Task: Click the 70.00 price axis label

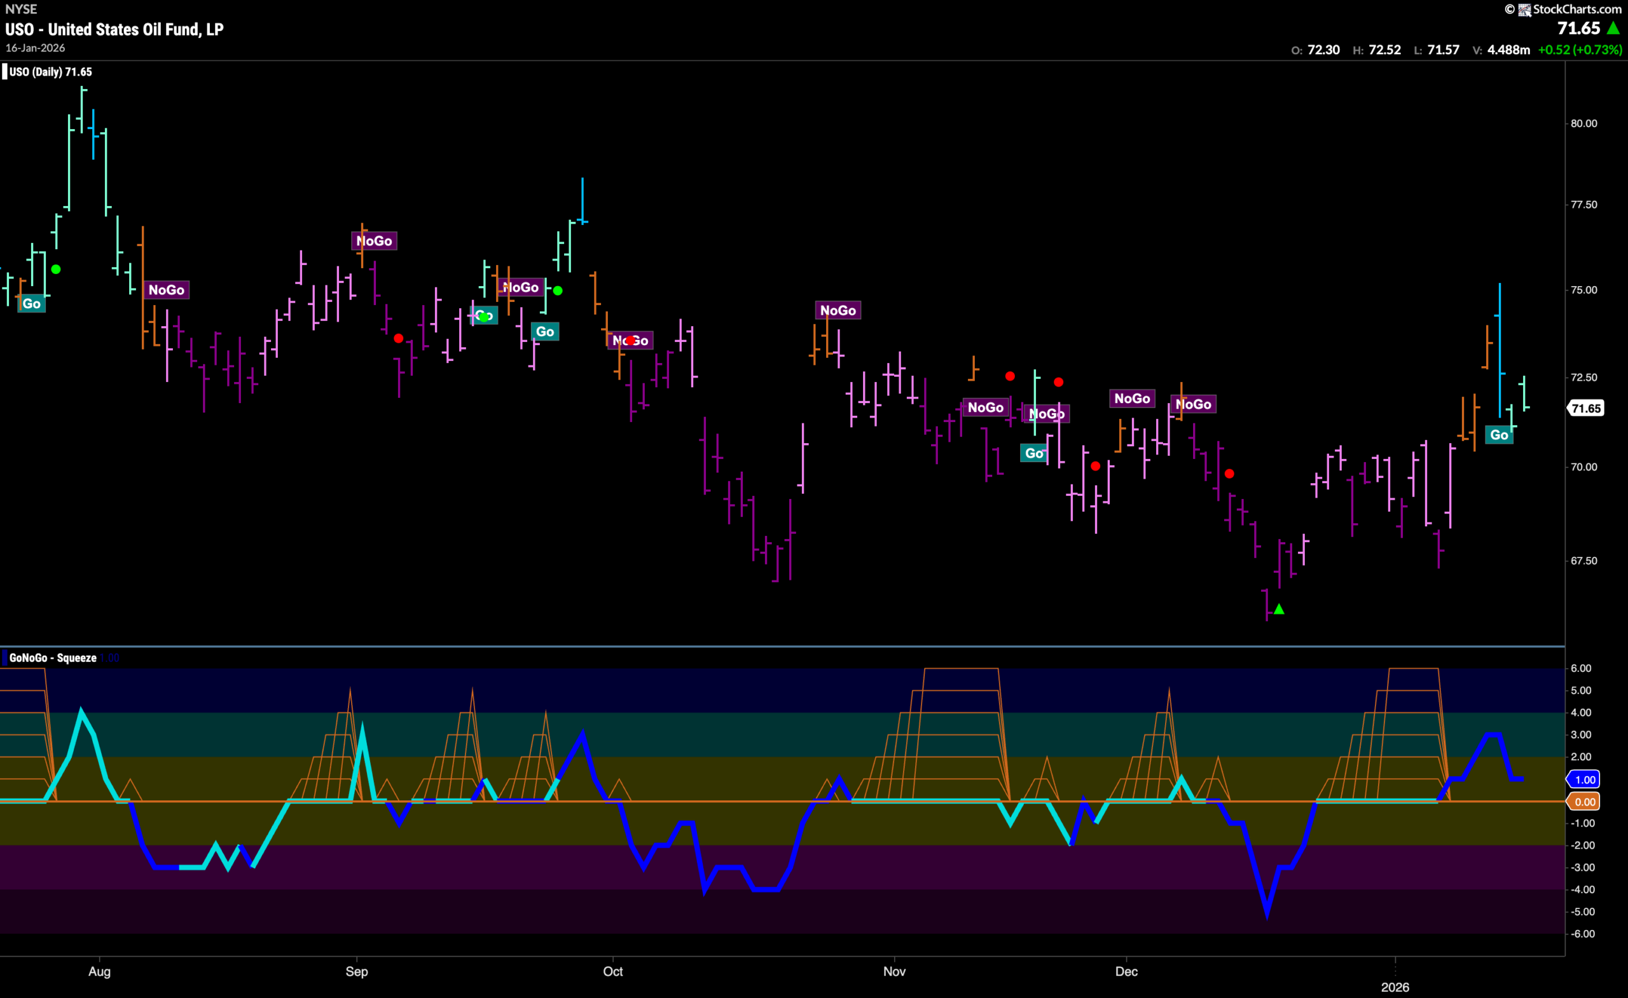Action: click(1583, 467)
